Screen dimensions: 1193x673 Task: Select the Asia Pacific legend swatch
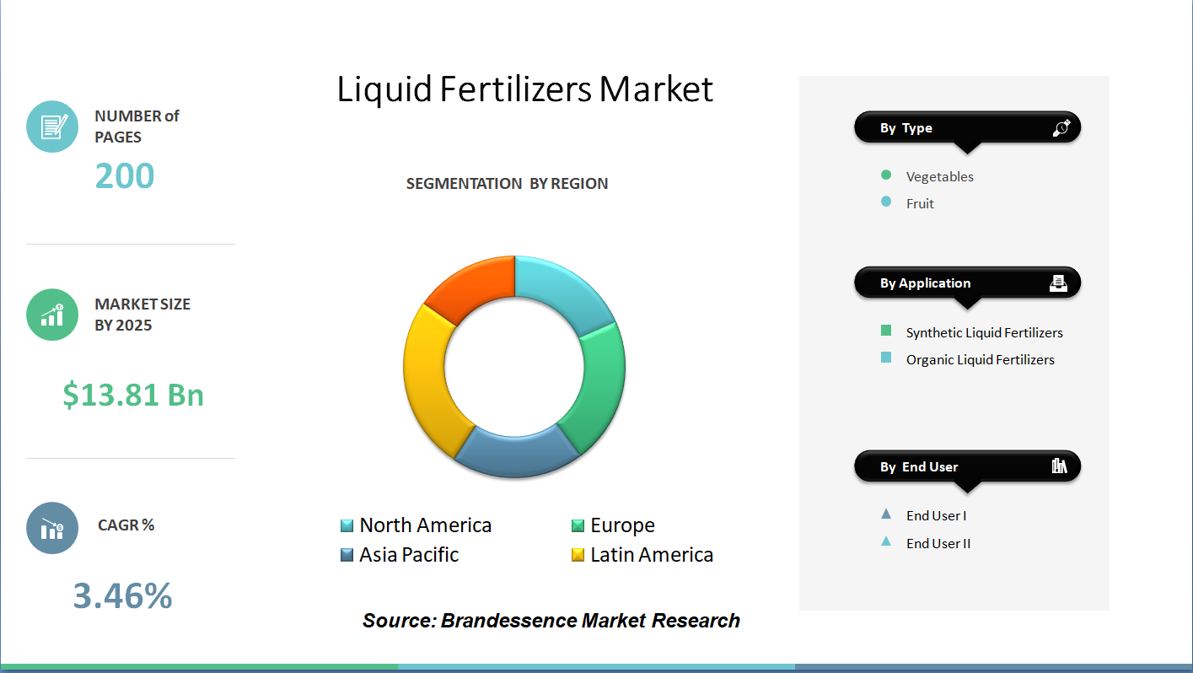pos(347,555)
